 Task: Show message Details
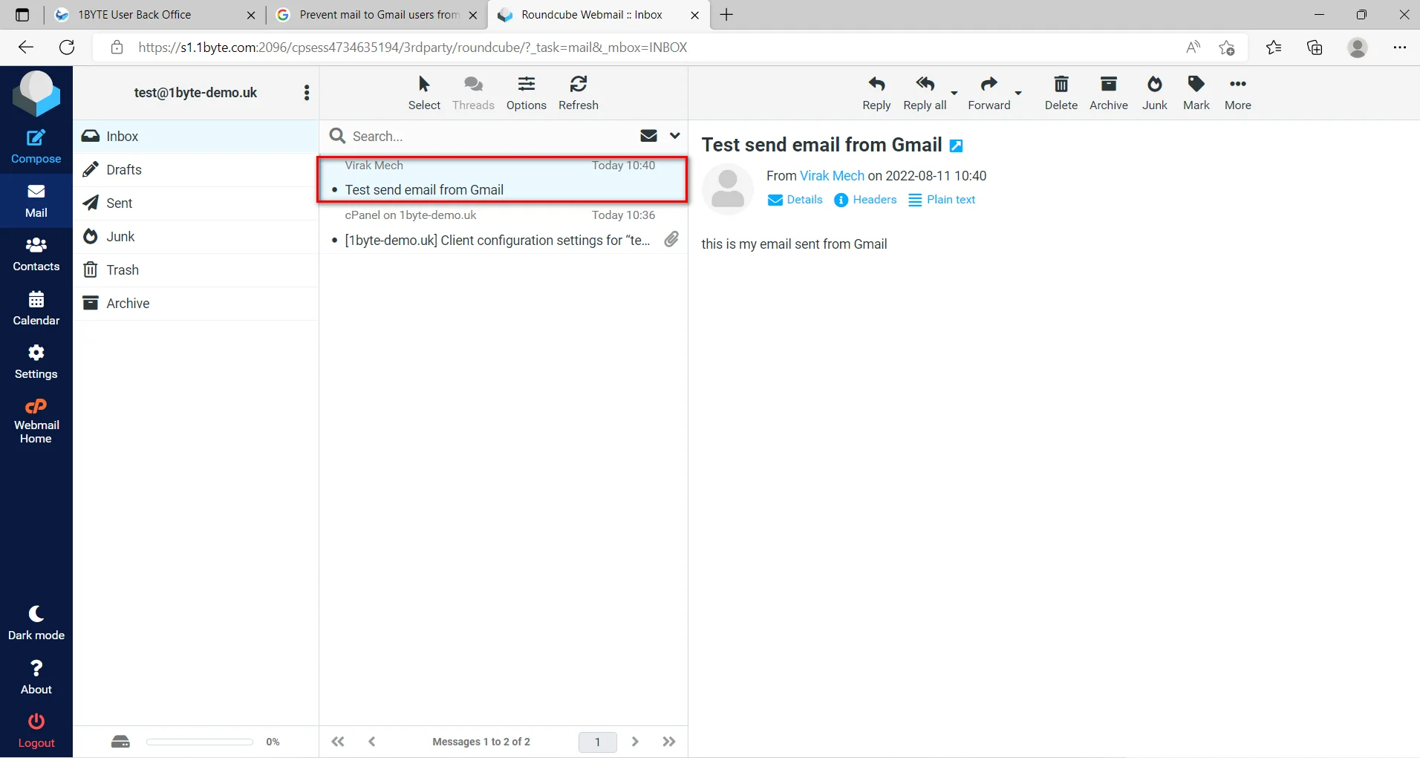795,200
